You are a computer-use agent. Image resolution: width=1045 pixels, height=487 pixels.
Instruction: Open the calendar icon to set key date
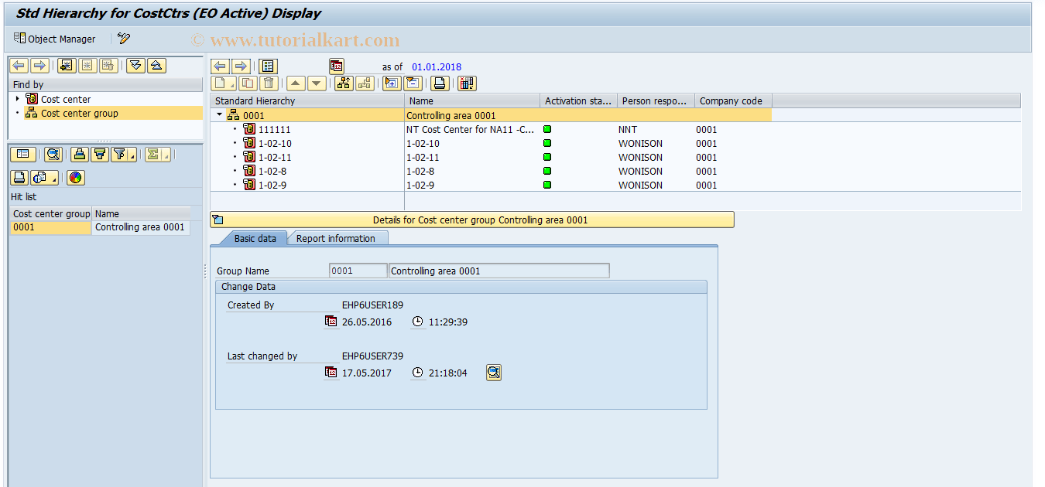(336, 66)
